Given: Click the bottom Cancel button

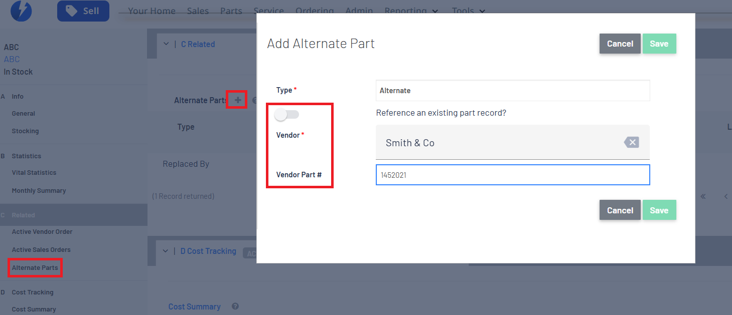Looking at the screenshot, I should pos(620,210).
